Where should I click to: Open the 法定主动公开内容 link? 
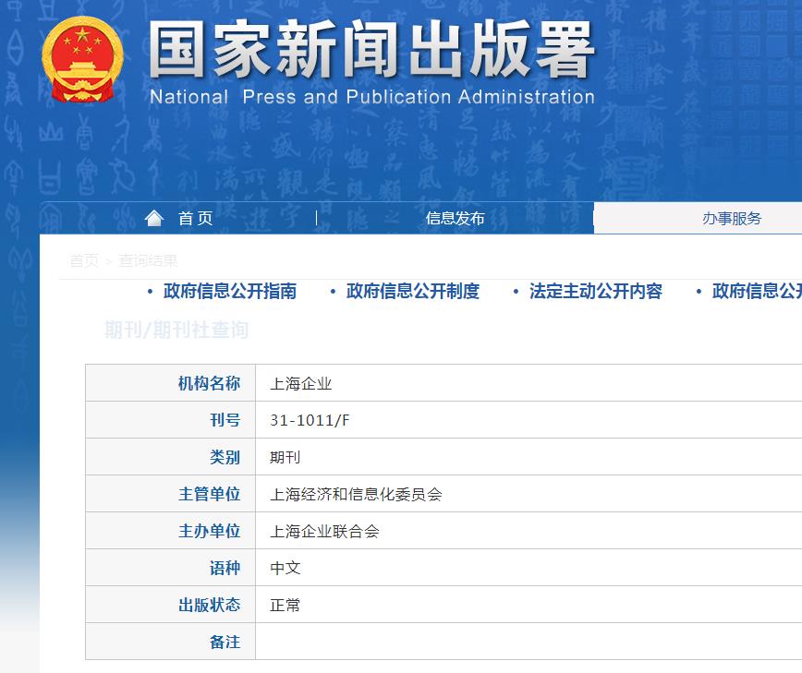[596, 291]
